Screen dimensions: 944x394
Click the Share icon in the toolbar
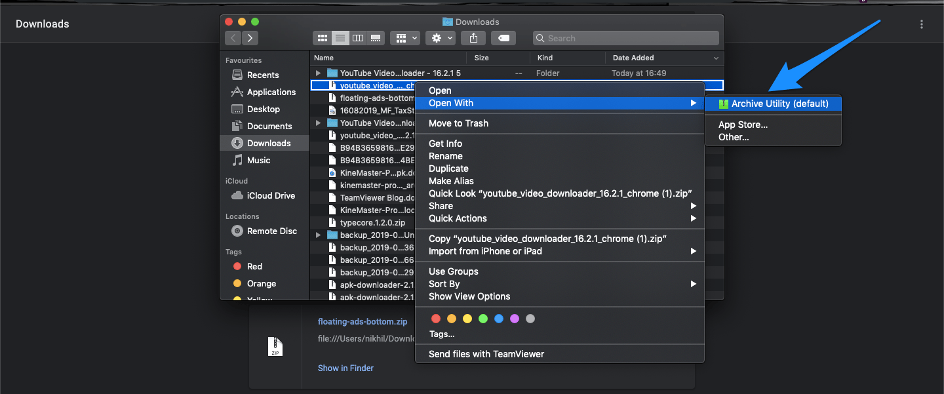tap(473, 38)
